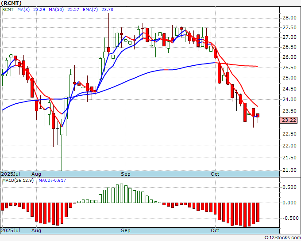Click the 24.00 price axis label
Viewport: 301px width, 241px height.
click(x=289, y=100)
